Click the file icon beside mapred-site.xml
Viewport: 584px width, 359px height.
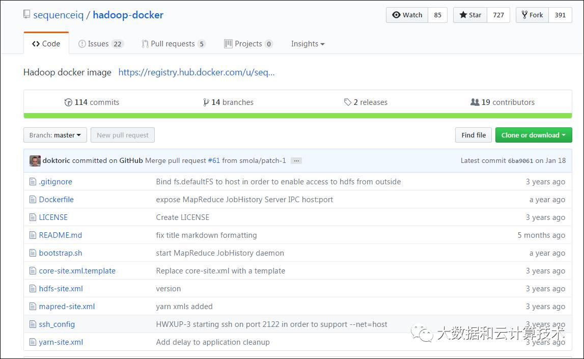click(33, 307)
